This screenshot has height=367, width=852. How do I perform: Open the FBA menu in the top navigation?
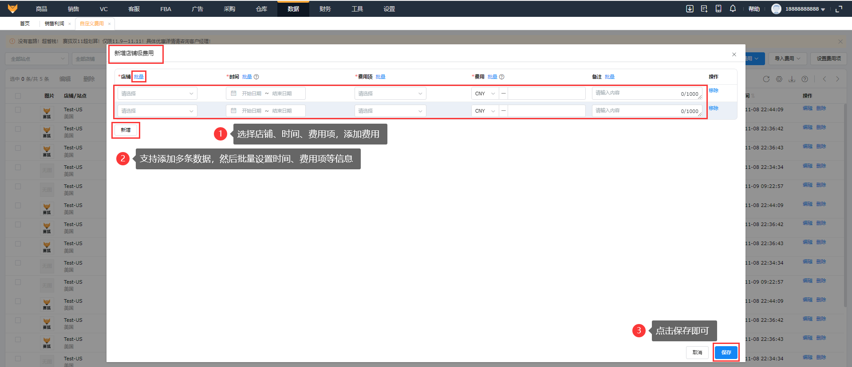(166, 9)
